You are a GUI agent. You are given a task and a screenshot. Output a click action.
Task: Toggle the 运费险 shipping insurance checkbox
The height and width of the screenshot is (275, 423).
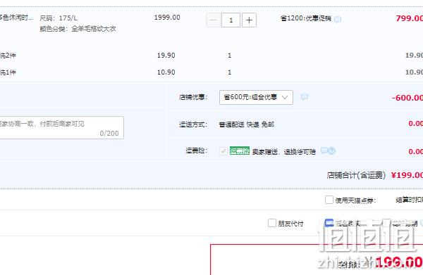223,151
